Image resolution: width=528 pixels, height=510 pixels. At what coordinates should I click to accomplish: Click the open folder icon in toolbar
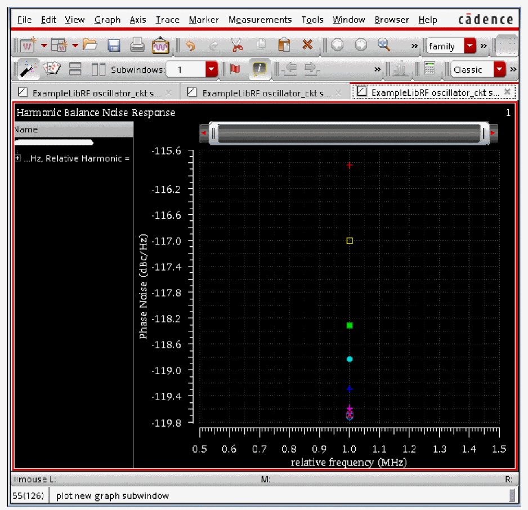coord(90,45)
